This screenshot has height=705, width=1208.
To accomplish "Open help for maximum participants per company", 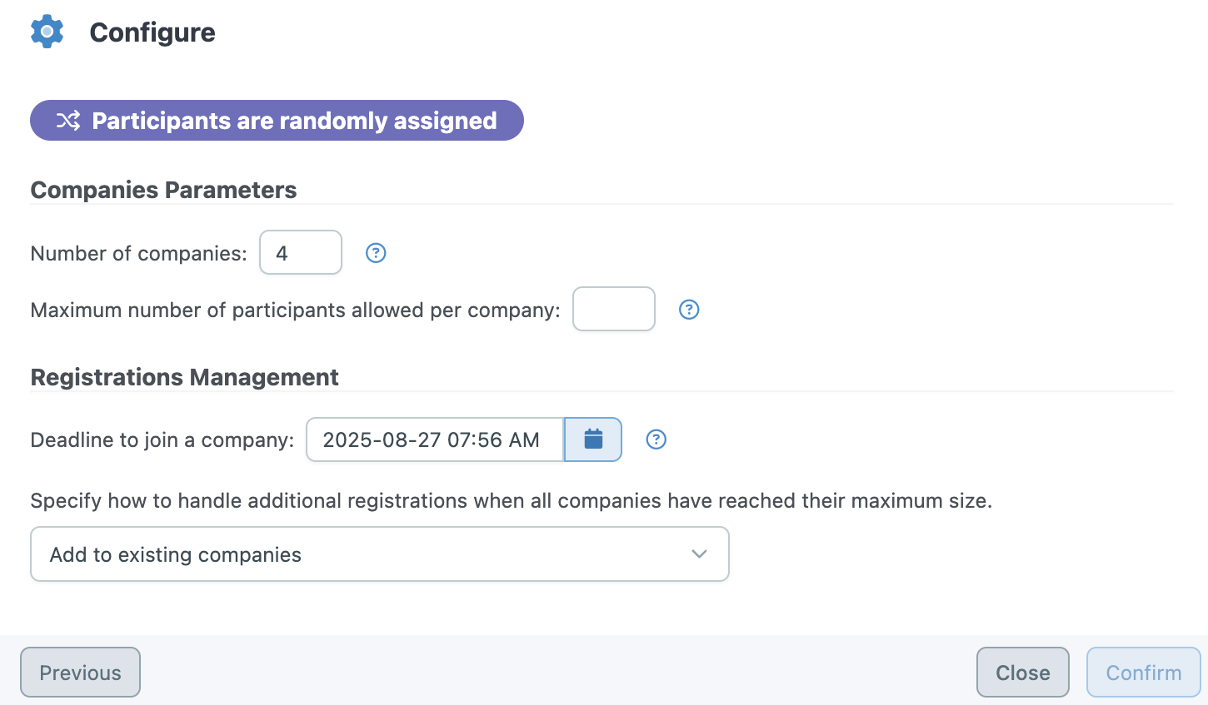I will pos(689,310).
